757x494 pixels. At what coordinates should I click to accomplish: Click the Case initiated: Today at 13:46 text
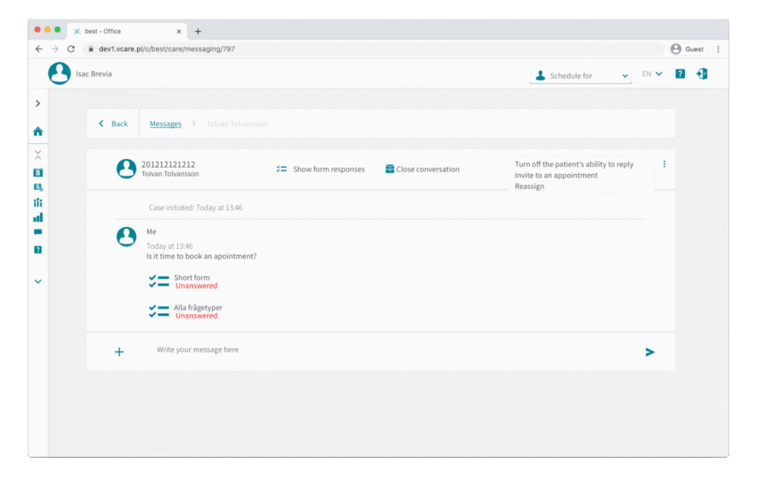pos(195,208)
